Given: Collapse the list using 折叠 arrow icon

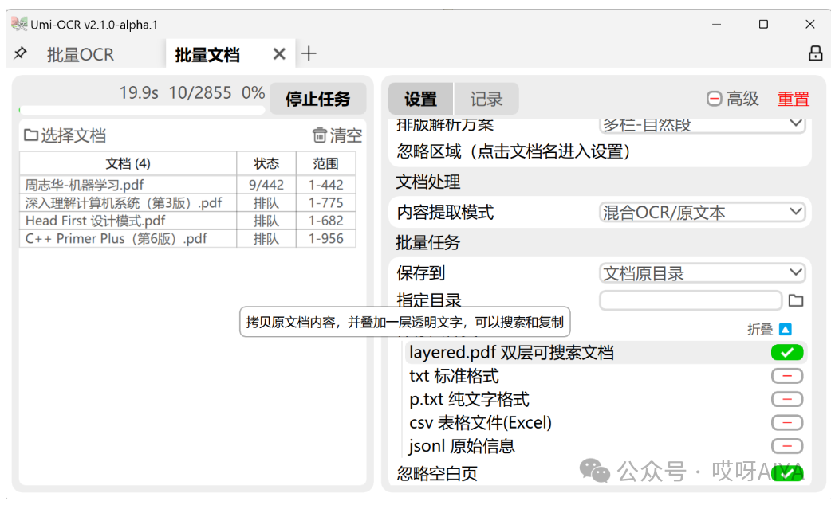Looking at the screenshot, I should point(786,329).
